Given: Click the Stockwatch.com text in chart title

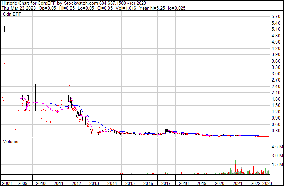Looking at the screenshot, I should pyautogui.click(x=81, y=3).
